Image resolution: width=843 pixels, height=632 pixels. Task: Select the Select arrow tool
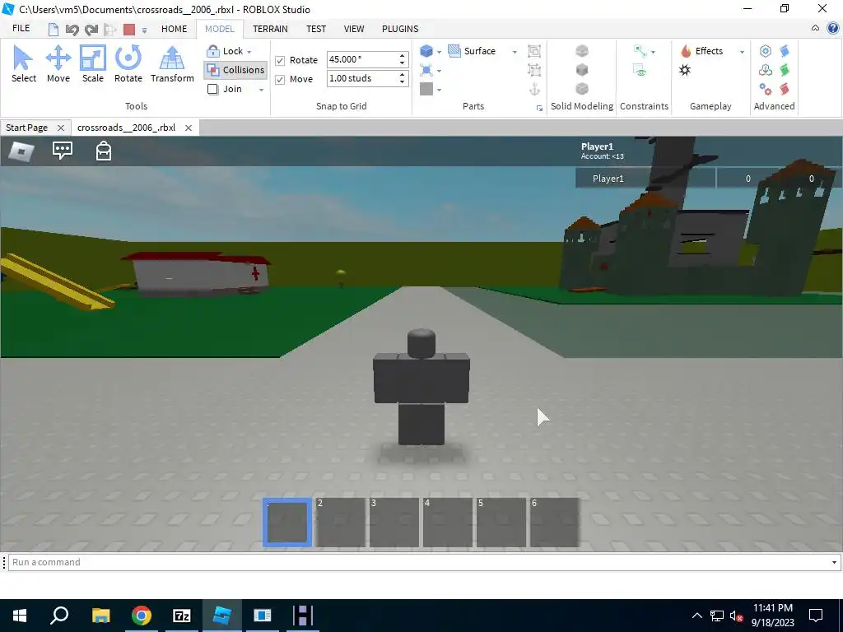coord(24,63)
